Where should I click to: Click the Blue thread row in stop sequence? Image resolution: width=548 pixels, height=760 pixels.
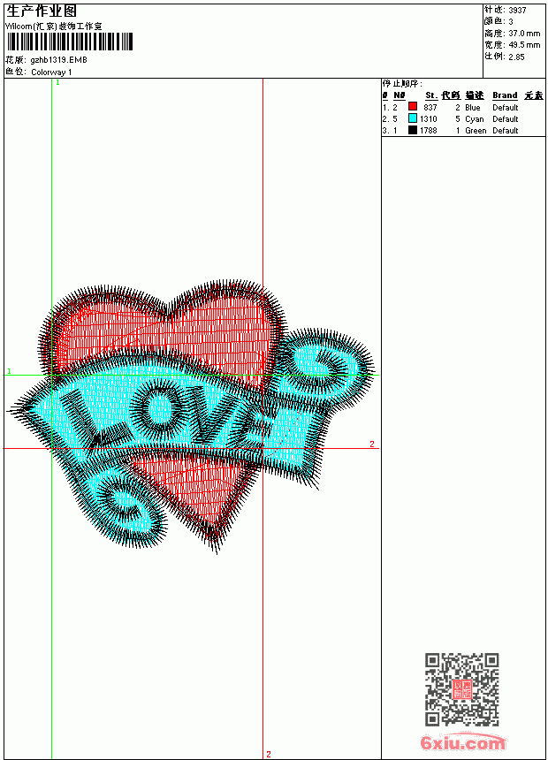[x=463, y=107]
